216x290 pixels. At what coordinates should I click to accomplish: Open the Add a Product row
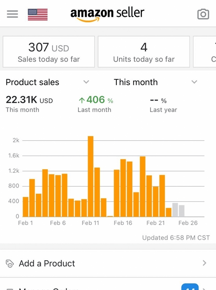[x=108, y=263]
